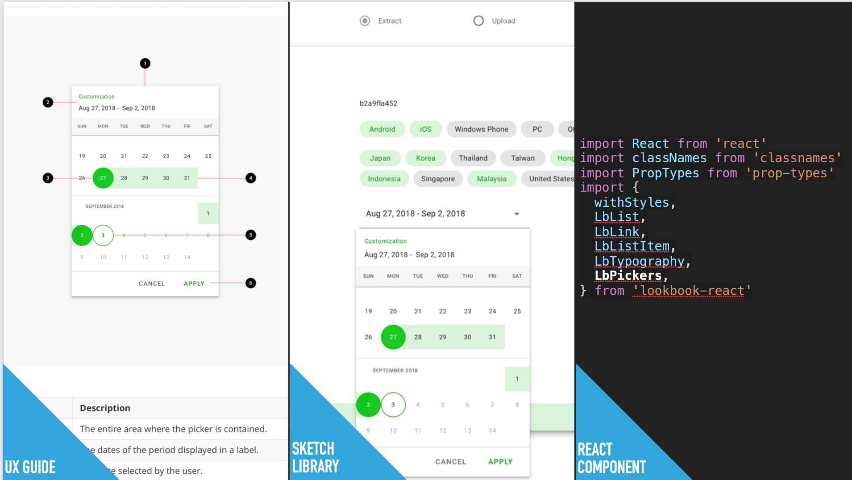Select day 29 in UX Guide calendar

(x=145, y=178)
